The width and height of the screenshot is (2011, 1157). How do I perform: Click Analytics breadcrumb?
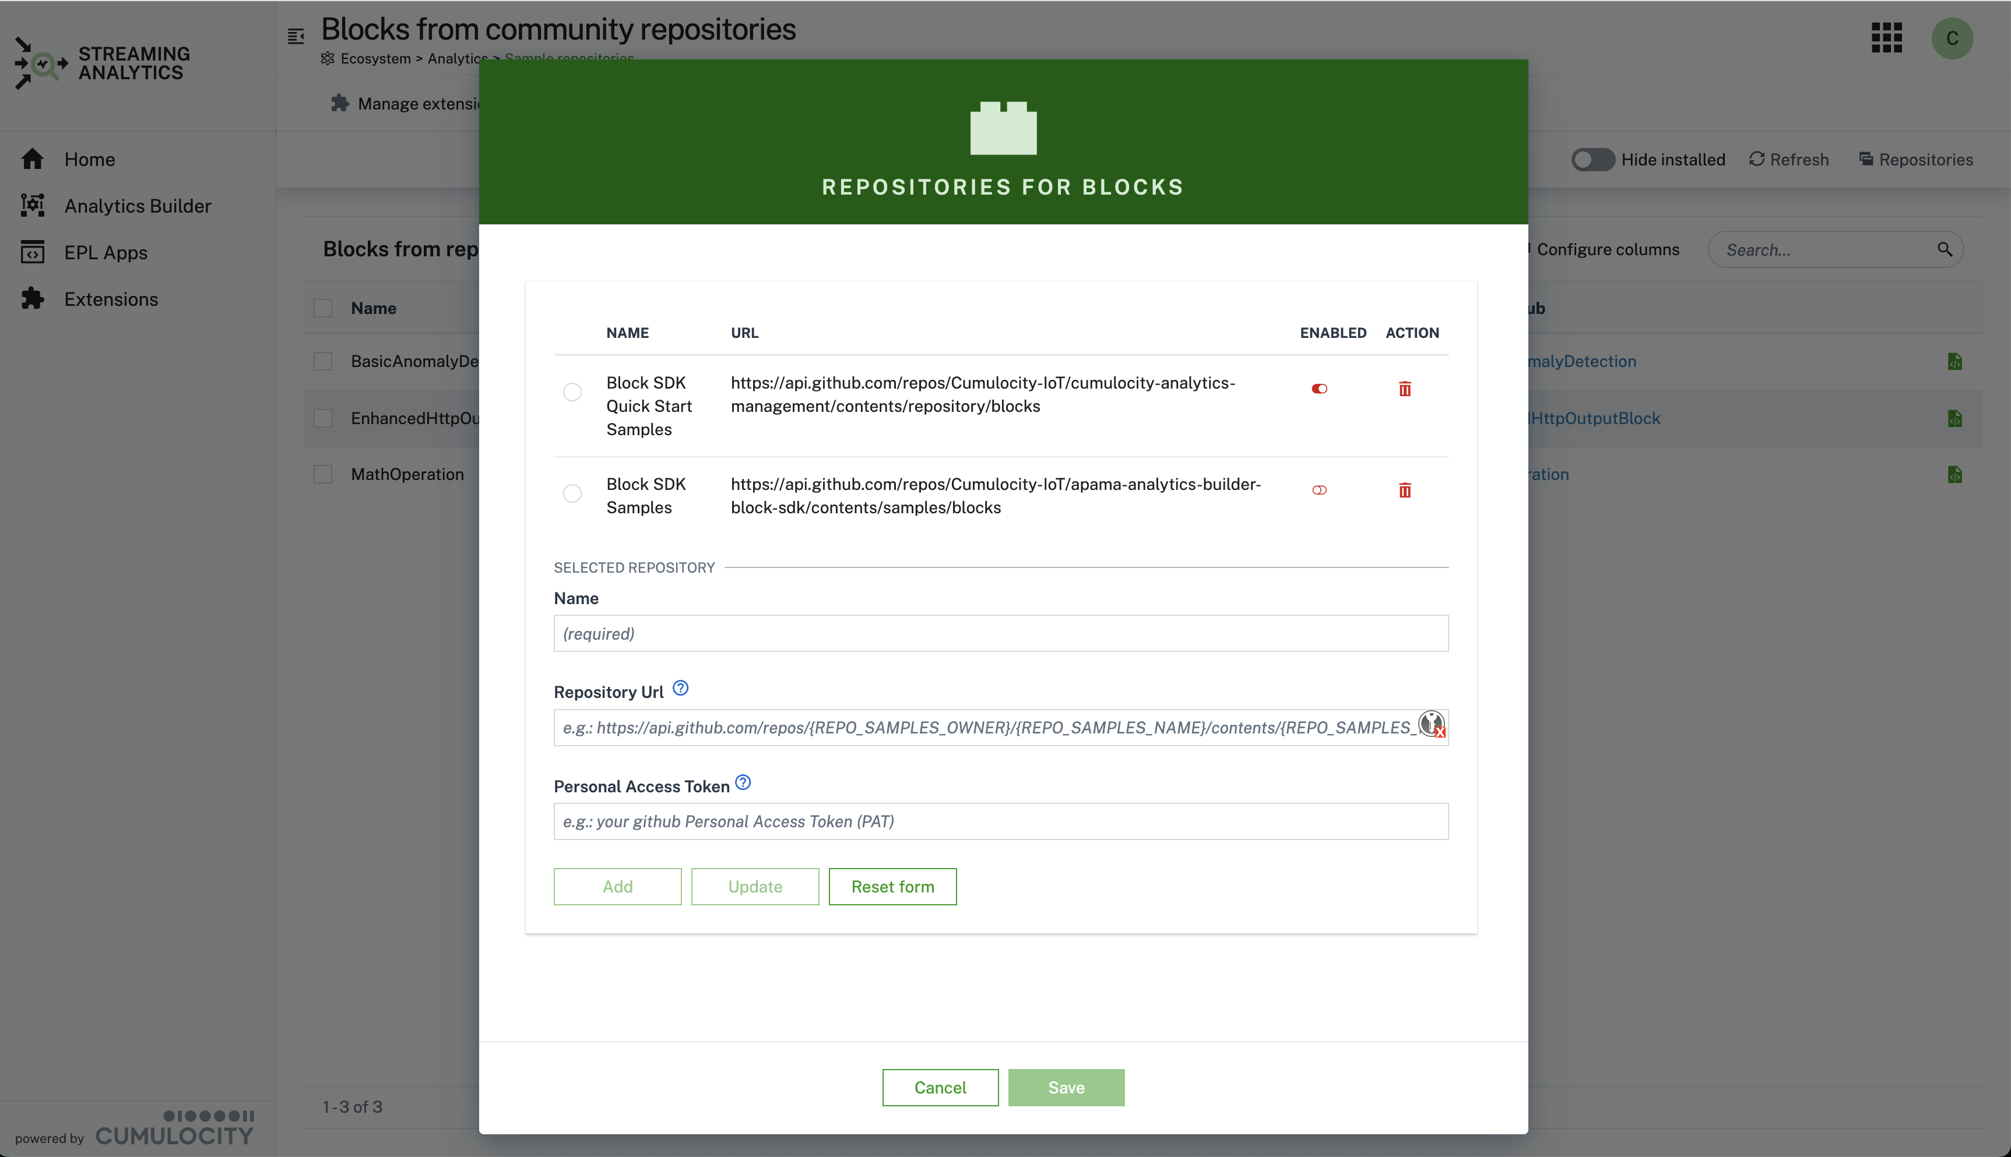(457, 58)
